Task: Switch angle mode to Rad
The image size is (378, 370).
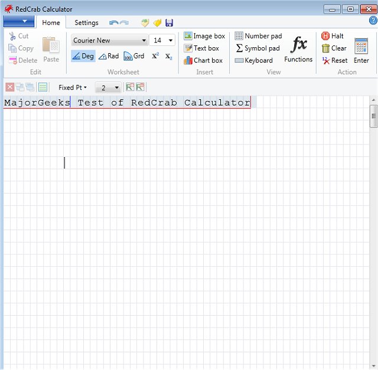Action: click(109, 56)
